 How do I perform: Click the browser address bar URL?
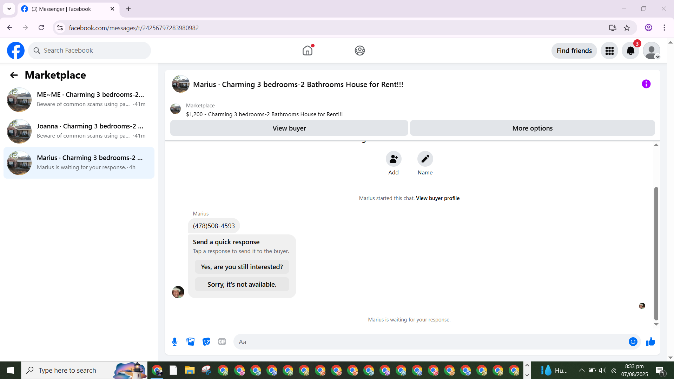pyautogui.click(x=134, y=28)
